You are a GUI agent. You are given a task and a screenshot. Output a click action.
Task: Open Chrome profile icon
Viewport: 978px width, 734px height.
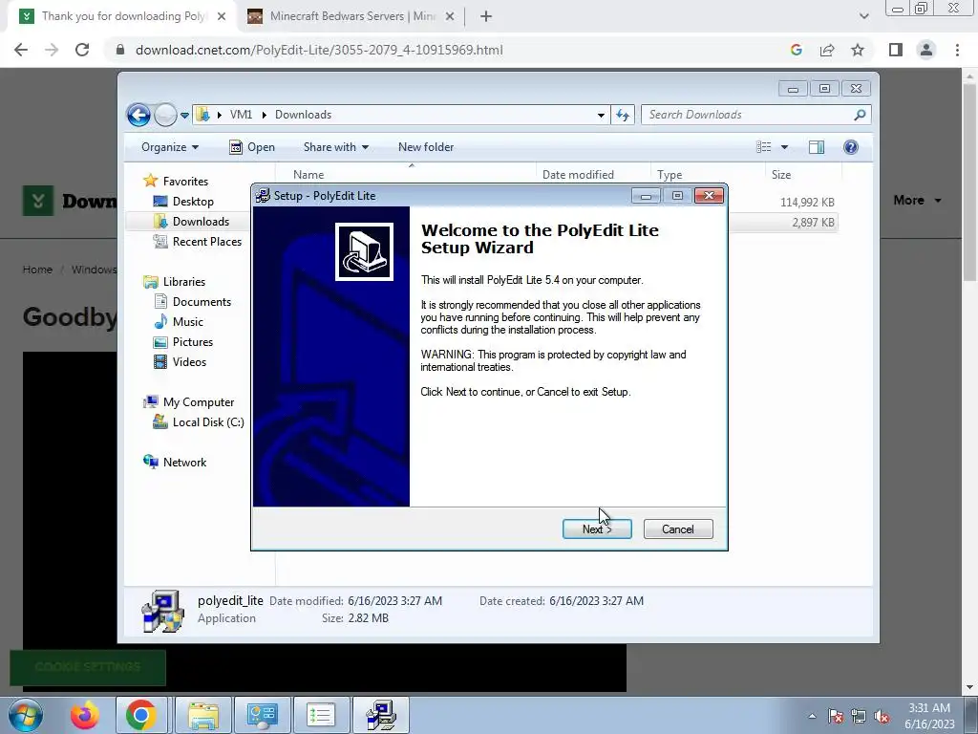click(x=926, y=50)
